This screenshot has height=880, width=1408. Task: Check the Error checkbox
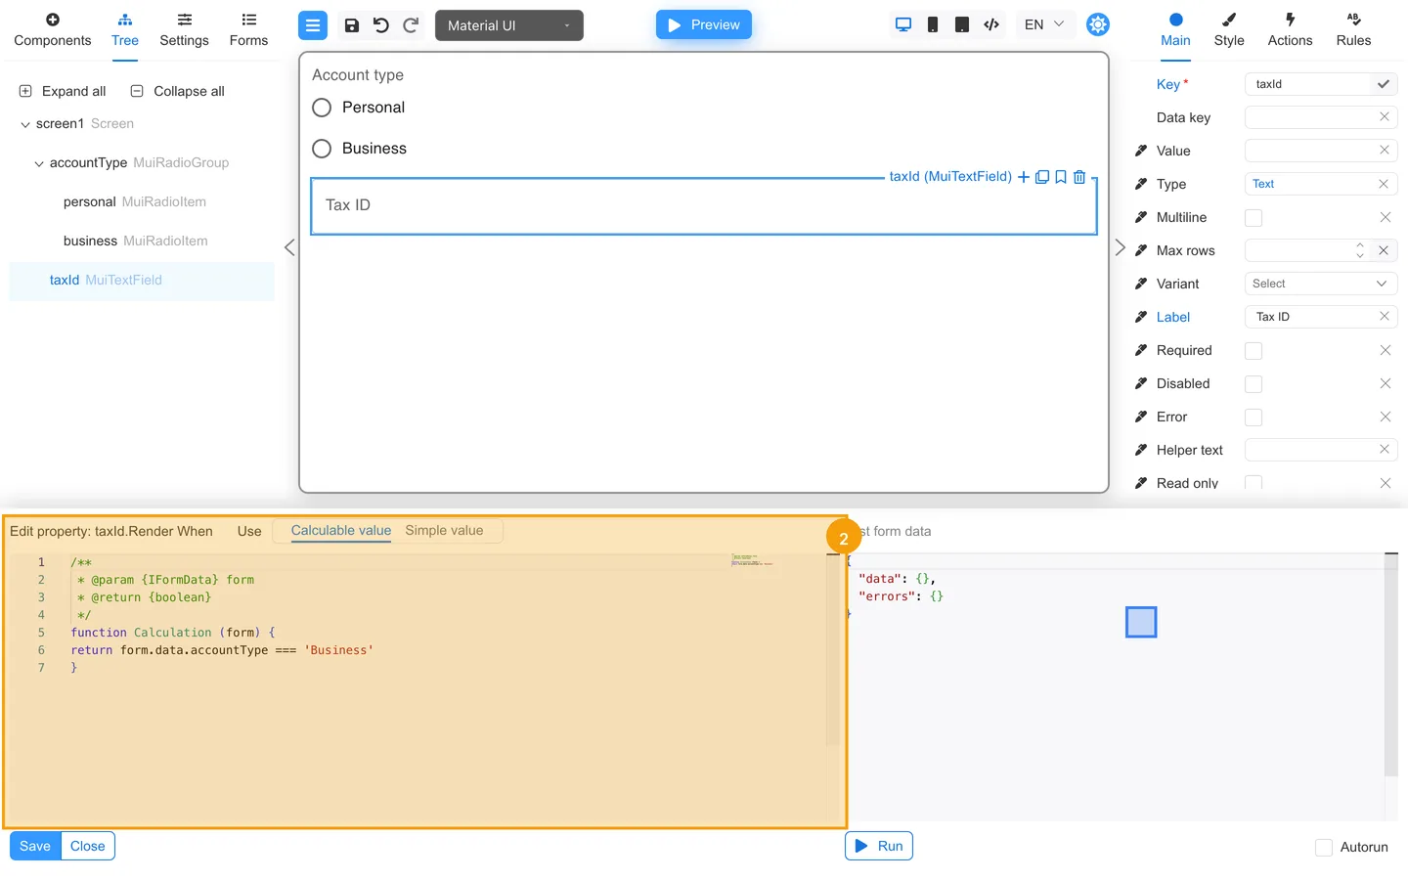coord(1254,418)
